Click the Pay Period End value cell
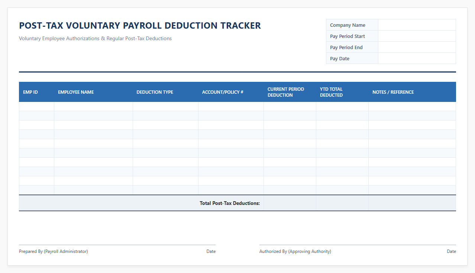The image size is (475, 273). (417, 47)
